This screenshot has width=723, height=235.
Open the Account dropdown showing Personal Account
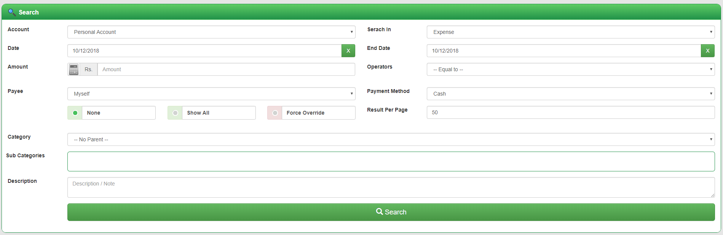(x=211, y=32)
